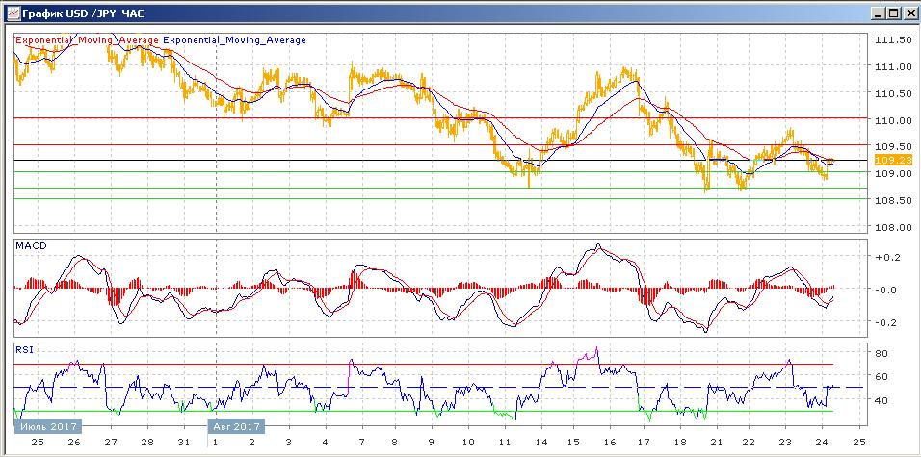The height and width of the screenshot is (457, 921).
Task: Click the chart icon in the title bar
Action: coord(12,13)
